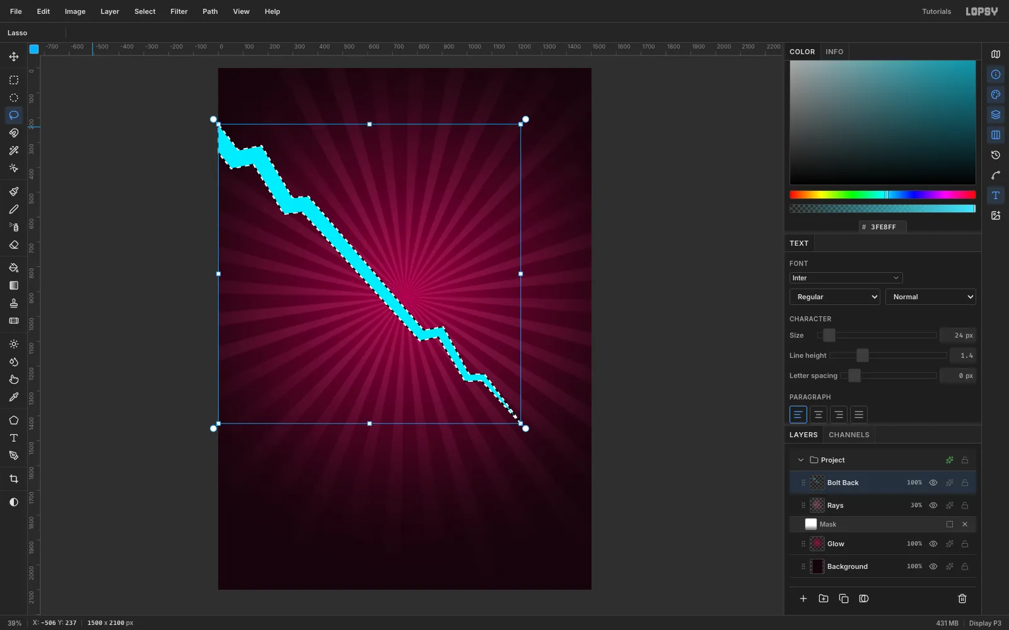This screenshot has height=630, width=1009.
Task: Open the History panel icon
Action: 996,155
